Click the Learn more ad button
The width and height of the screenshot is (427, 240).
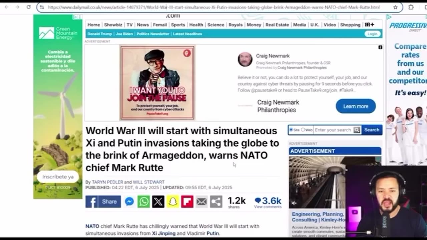click(356, 106)
